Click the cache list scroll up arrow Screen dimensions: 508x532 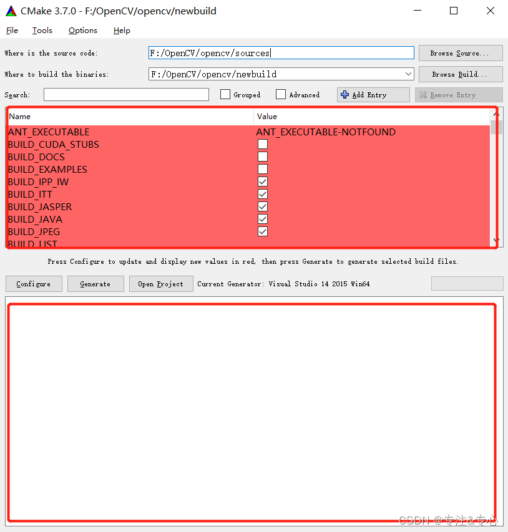click(x=496, y=114)
